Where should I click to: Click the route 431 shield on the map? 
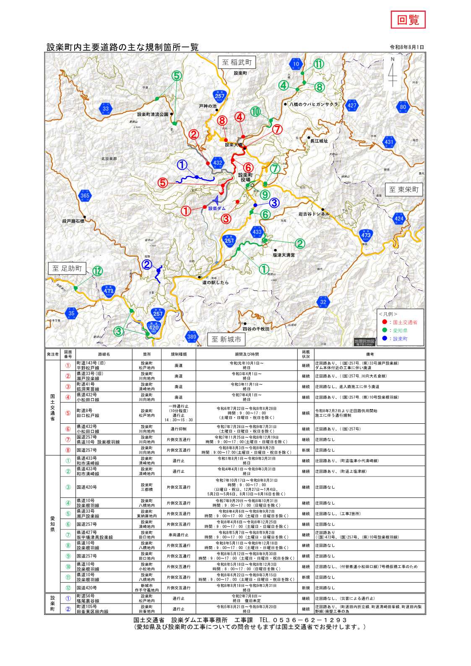[x=389, y=142]
